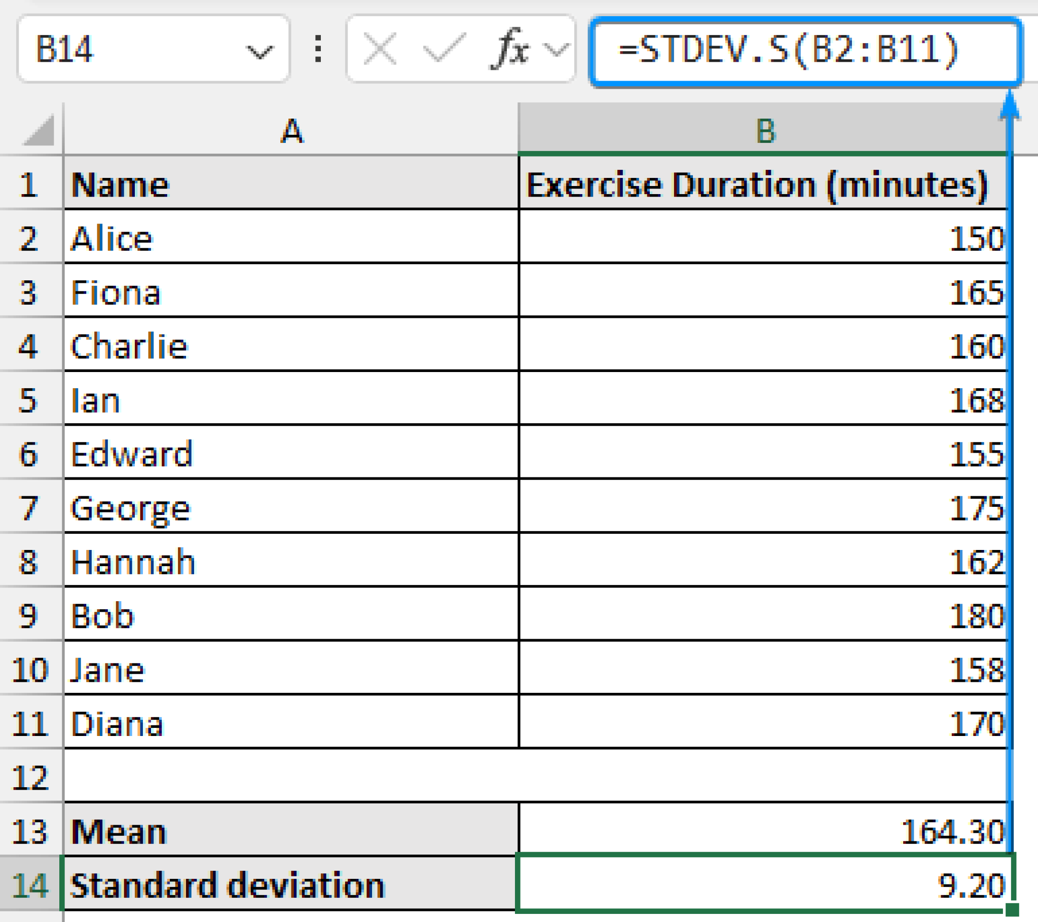The image size is (1038, 922).
Task: Select row 1 header
Action: coord(31,183)
